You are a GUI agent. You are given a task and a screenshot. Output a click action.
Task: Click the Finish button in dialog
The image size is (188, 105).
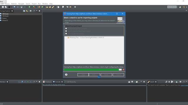pos(106,75)
